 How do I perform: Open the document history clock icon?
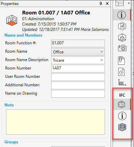(x=121, y=72)
